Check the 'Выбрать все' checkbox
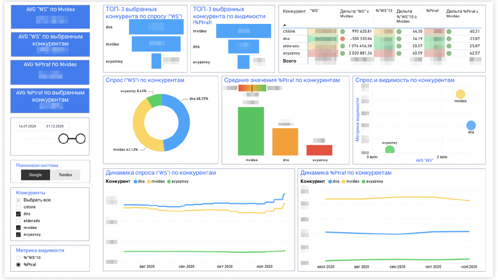The height and width of the screenshot is (280, 498). [x=18, y=200]
